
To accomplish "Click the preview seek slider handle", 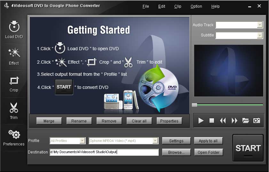I will 194,105.
